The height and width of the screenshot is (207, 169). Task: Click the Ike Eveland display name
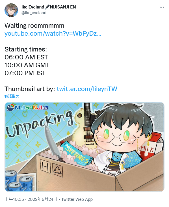(33, 7)
